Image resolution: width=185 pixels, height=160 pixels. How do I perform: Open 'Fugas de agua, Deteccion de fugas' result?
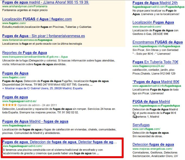point(60,142)
